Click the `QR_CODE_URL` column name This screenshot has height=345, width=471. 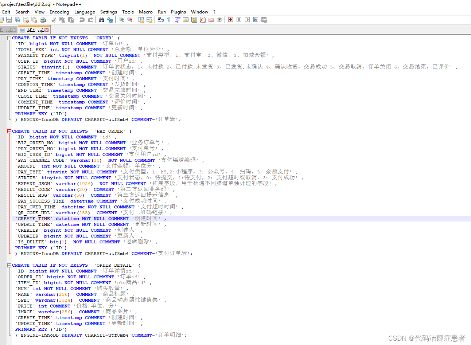pos(34,213)
